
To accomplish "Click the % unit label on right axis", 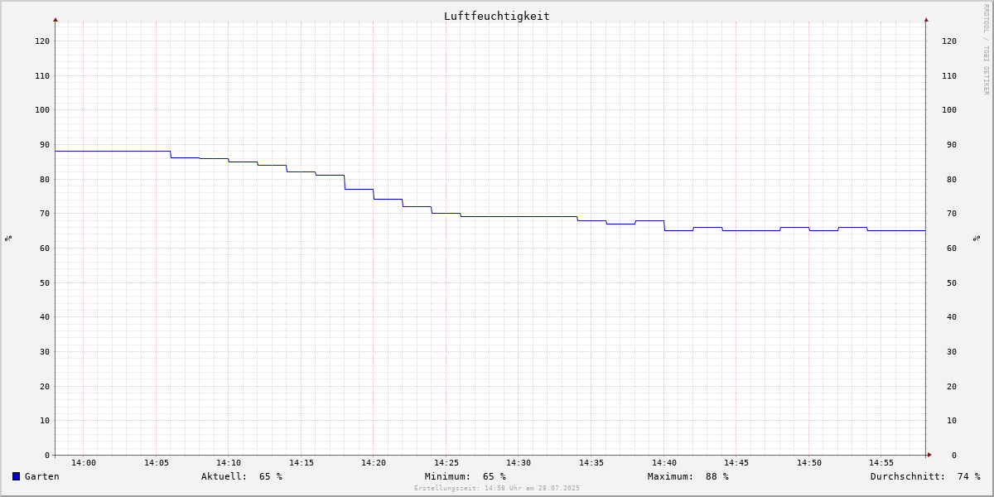I will pyautogui.click(x=977, y=238).
